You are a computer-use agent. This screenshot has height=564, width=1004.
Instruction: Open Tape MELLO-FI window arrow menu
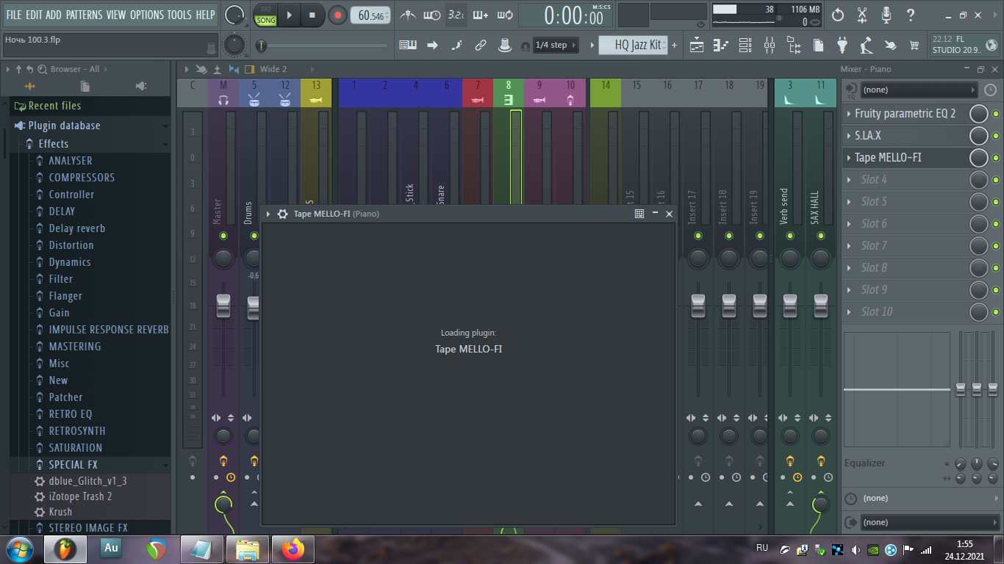[268, 214]
